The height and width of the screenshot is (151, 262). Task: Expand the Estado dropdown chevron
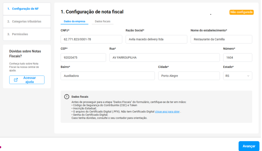point(248,76)
